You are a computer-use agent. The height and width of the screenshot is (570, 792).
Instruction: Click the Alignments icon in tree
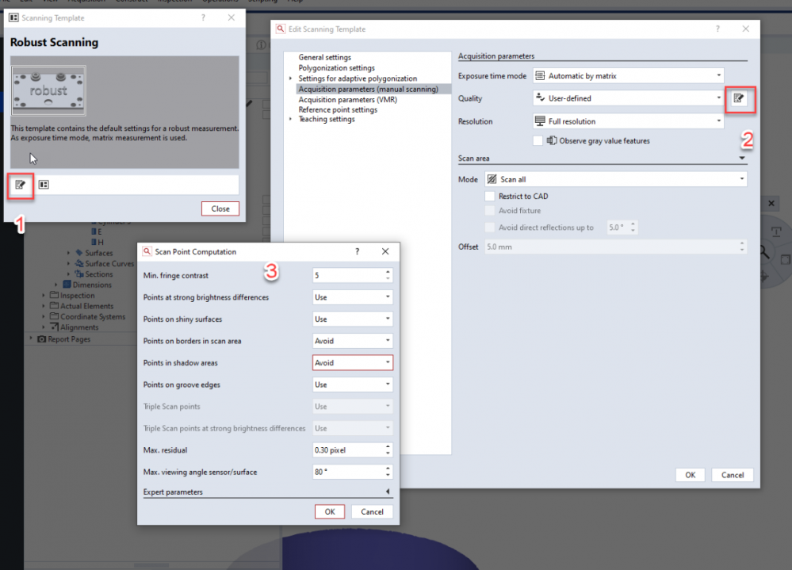tap(54, 327)
